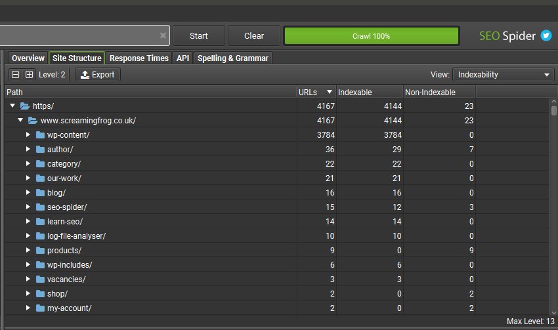
Task: Click the shop/ folder icon
Action: (40, 294)
